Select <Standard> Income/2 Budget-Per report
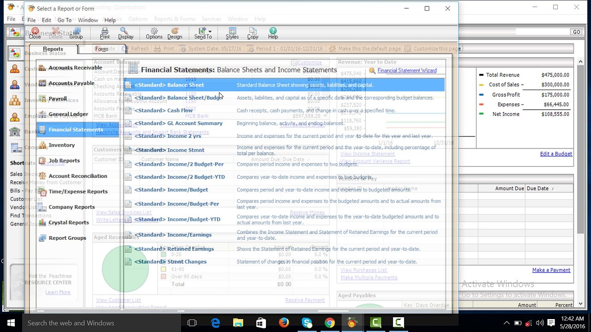 pos(284,164)
